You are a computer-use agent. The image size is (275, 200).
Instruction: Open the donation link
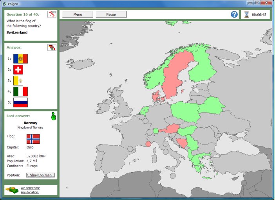click(x=30, y=190)
